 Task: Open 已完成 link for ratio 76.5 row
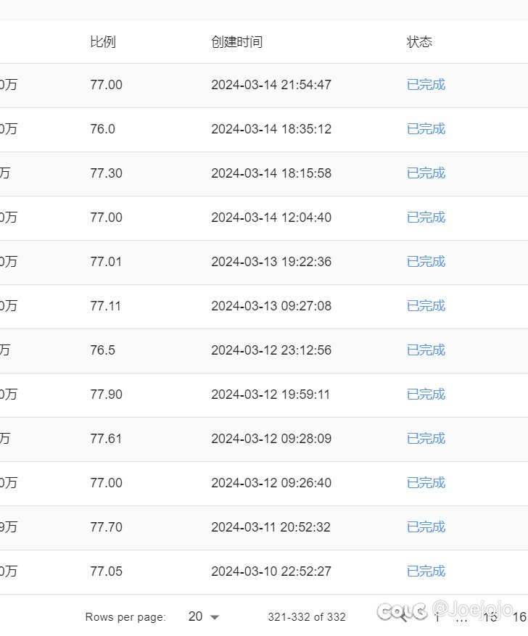tap(426, 350)
